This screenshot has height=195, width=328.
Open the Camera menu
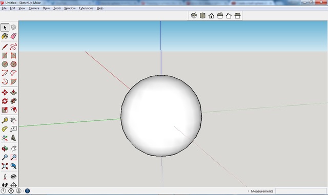click(34, 8)
